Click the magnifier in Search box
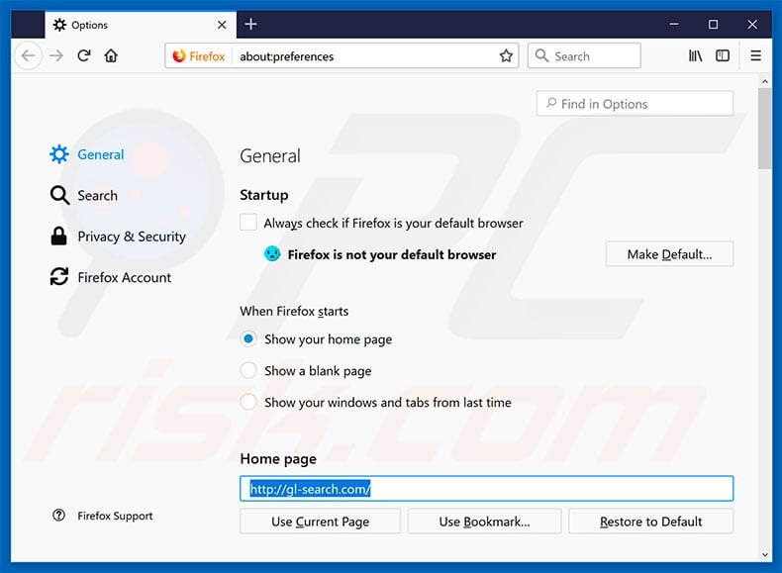The image size is (782, 573). 541,55
